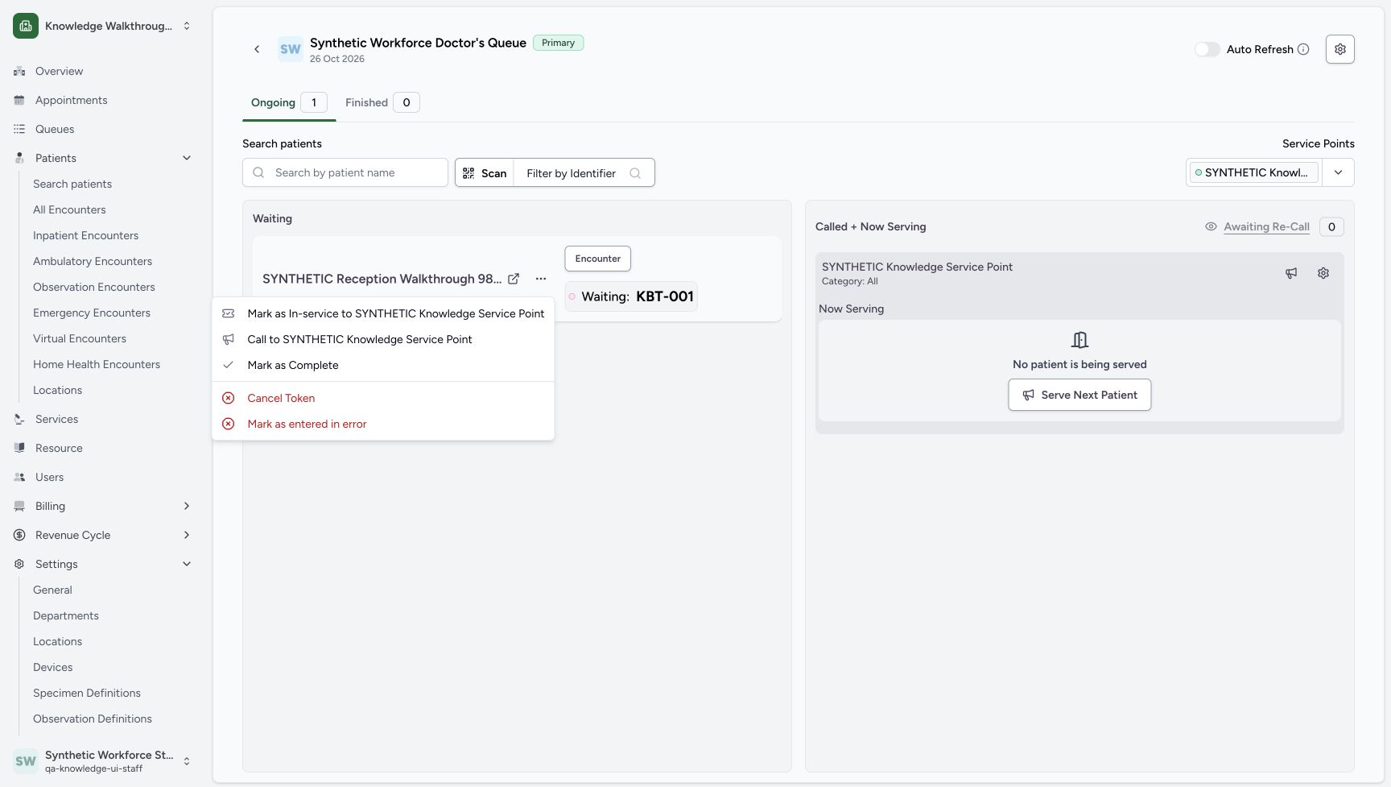Click the Appointments calendar icon
1391x787 pixels.
pos(19,100)
